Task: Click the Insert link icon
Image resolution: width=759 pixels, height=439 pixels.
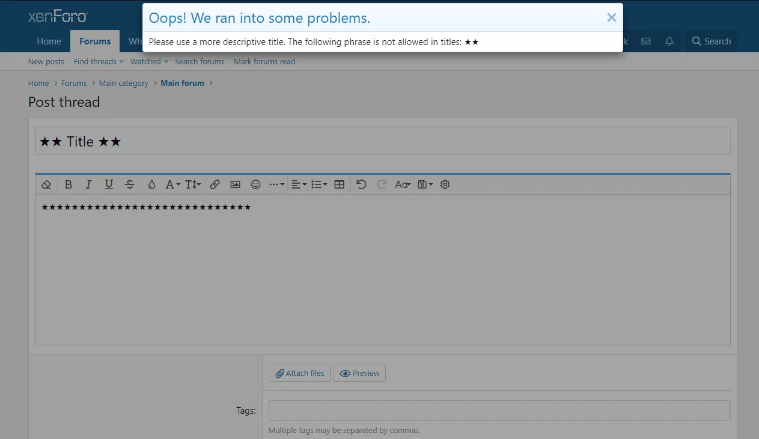Action: pos(215,185)
